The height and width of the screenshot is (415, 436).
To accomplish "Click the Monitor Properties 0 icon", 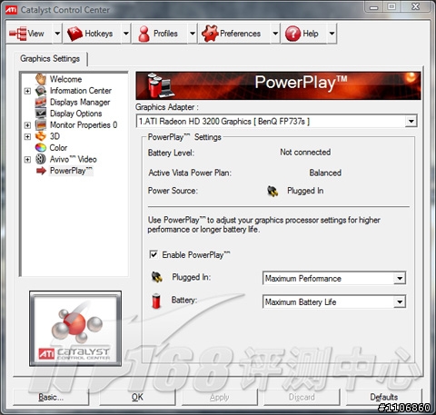I will click(x=41, y=124).
